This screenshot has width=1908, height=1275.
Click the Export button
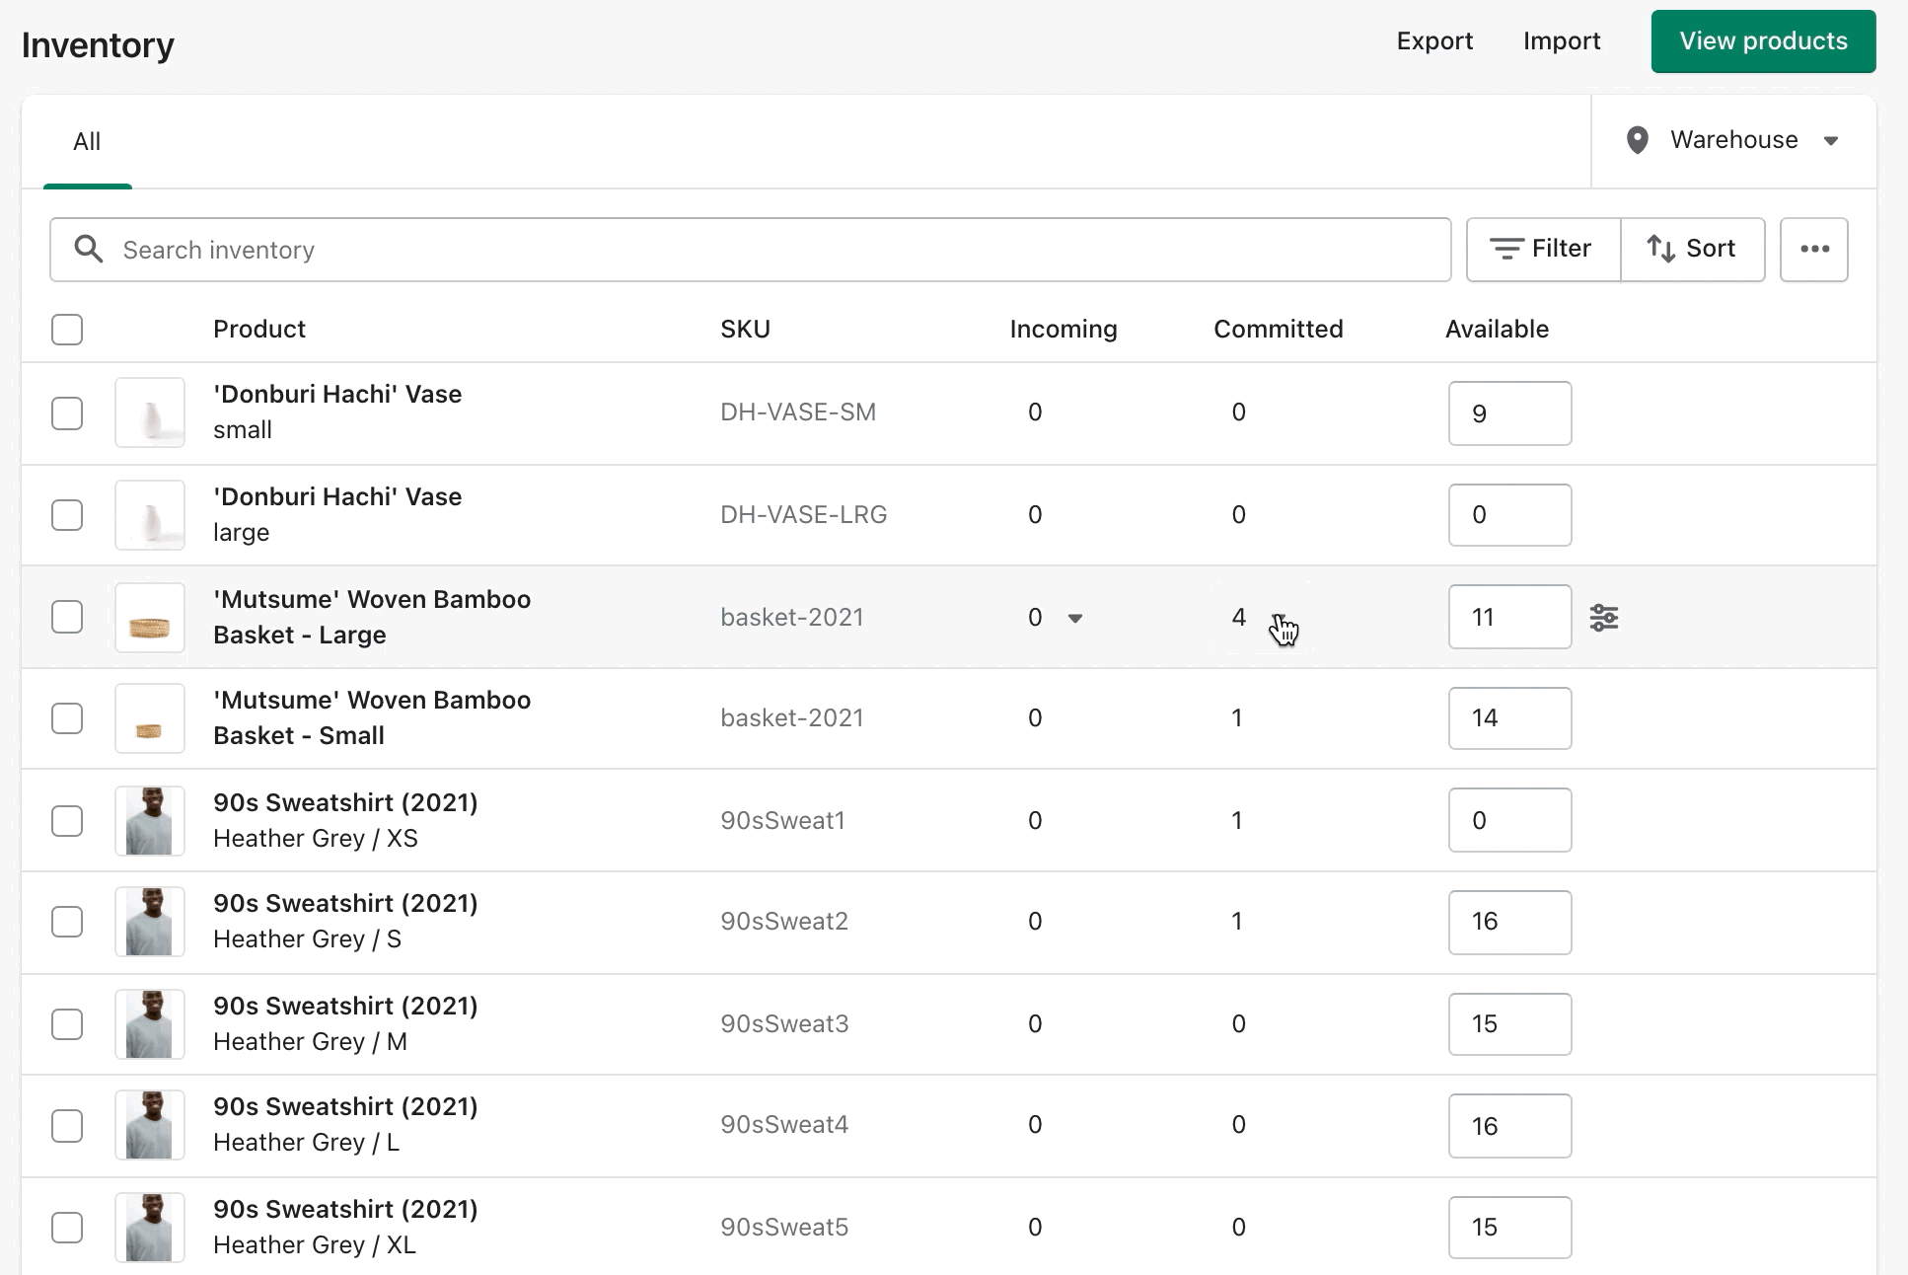pos(1434,39)
